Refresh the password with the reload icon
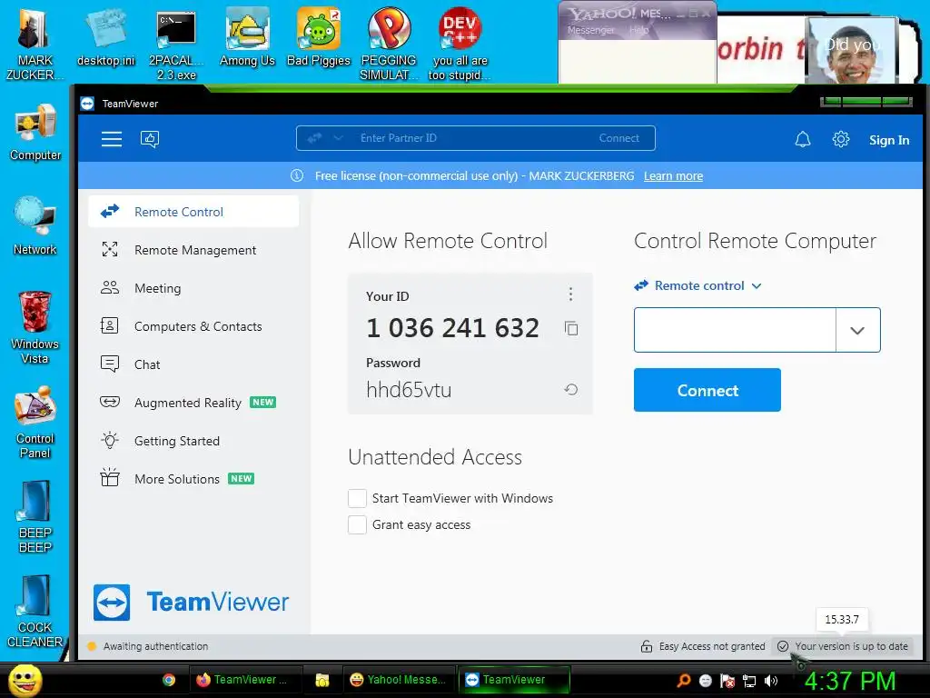This screenshot has width=930, height=698. [571, 389]
